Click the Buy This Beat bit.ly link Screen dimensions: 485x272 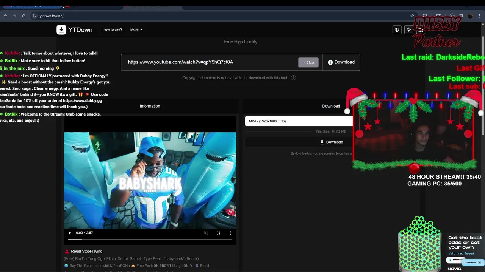pos(112,266)
